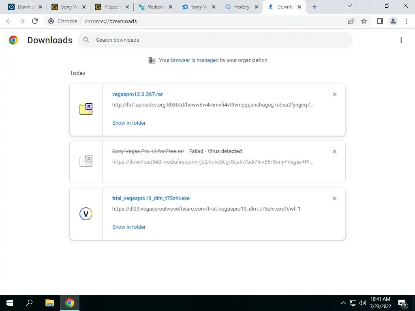Go forward in browser history
The image size is (415, 311).
(x=22, y=21)
